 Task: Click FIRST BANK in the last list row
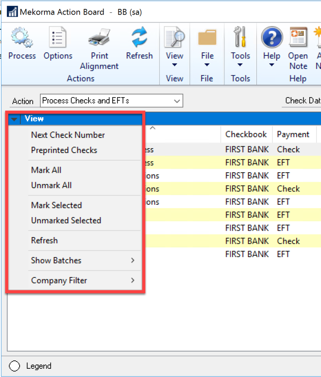(x=247, y=254)
